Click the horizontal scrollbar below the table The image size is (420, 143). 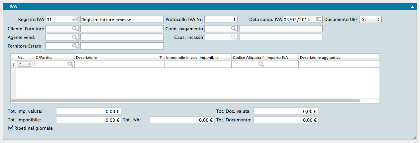tap(186, 100)
